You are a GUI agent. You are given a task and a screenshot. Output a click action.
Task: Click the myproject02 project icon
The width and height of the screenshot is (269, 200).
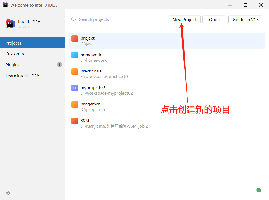click(74, 88)
